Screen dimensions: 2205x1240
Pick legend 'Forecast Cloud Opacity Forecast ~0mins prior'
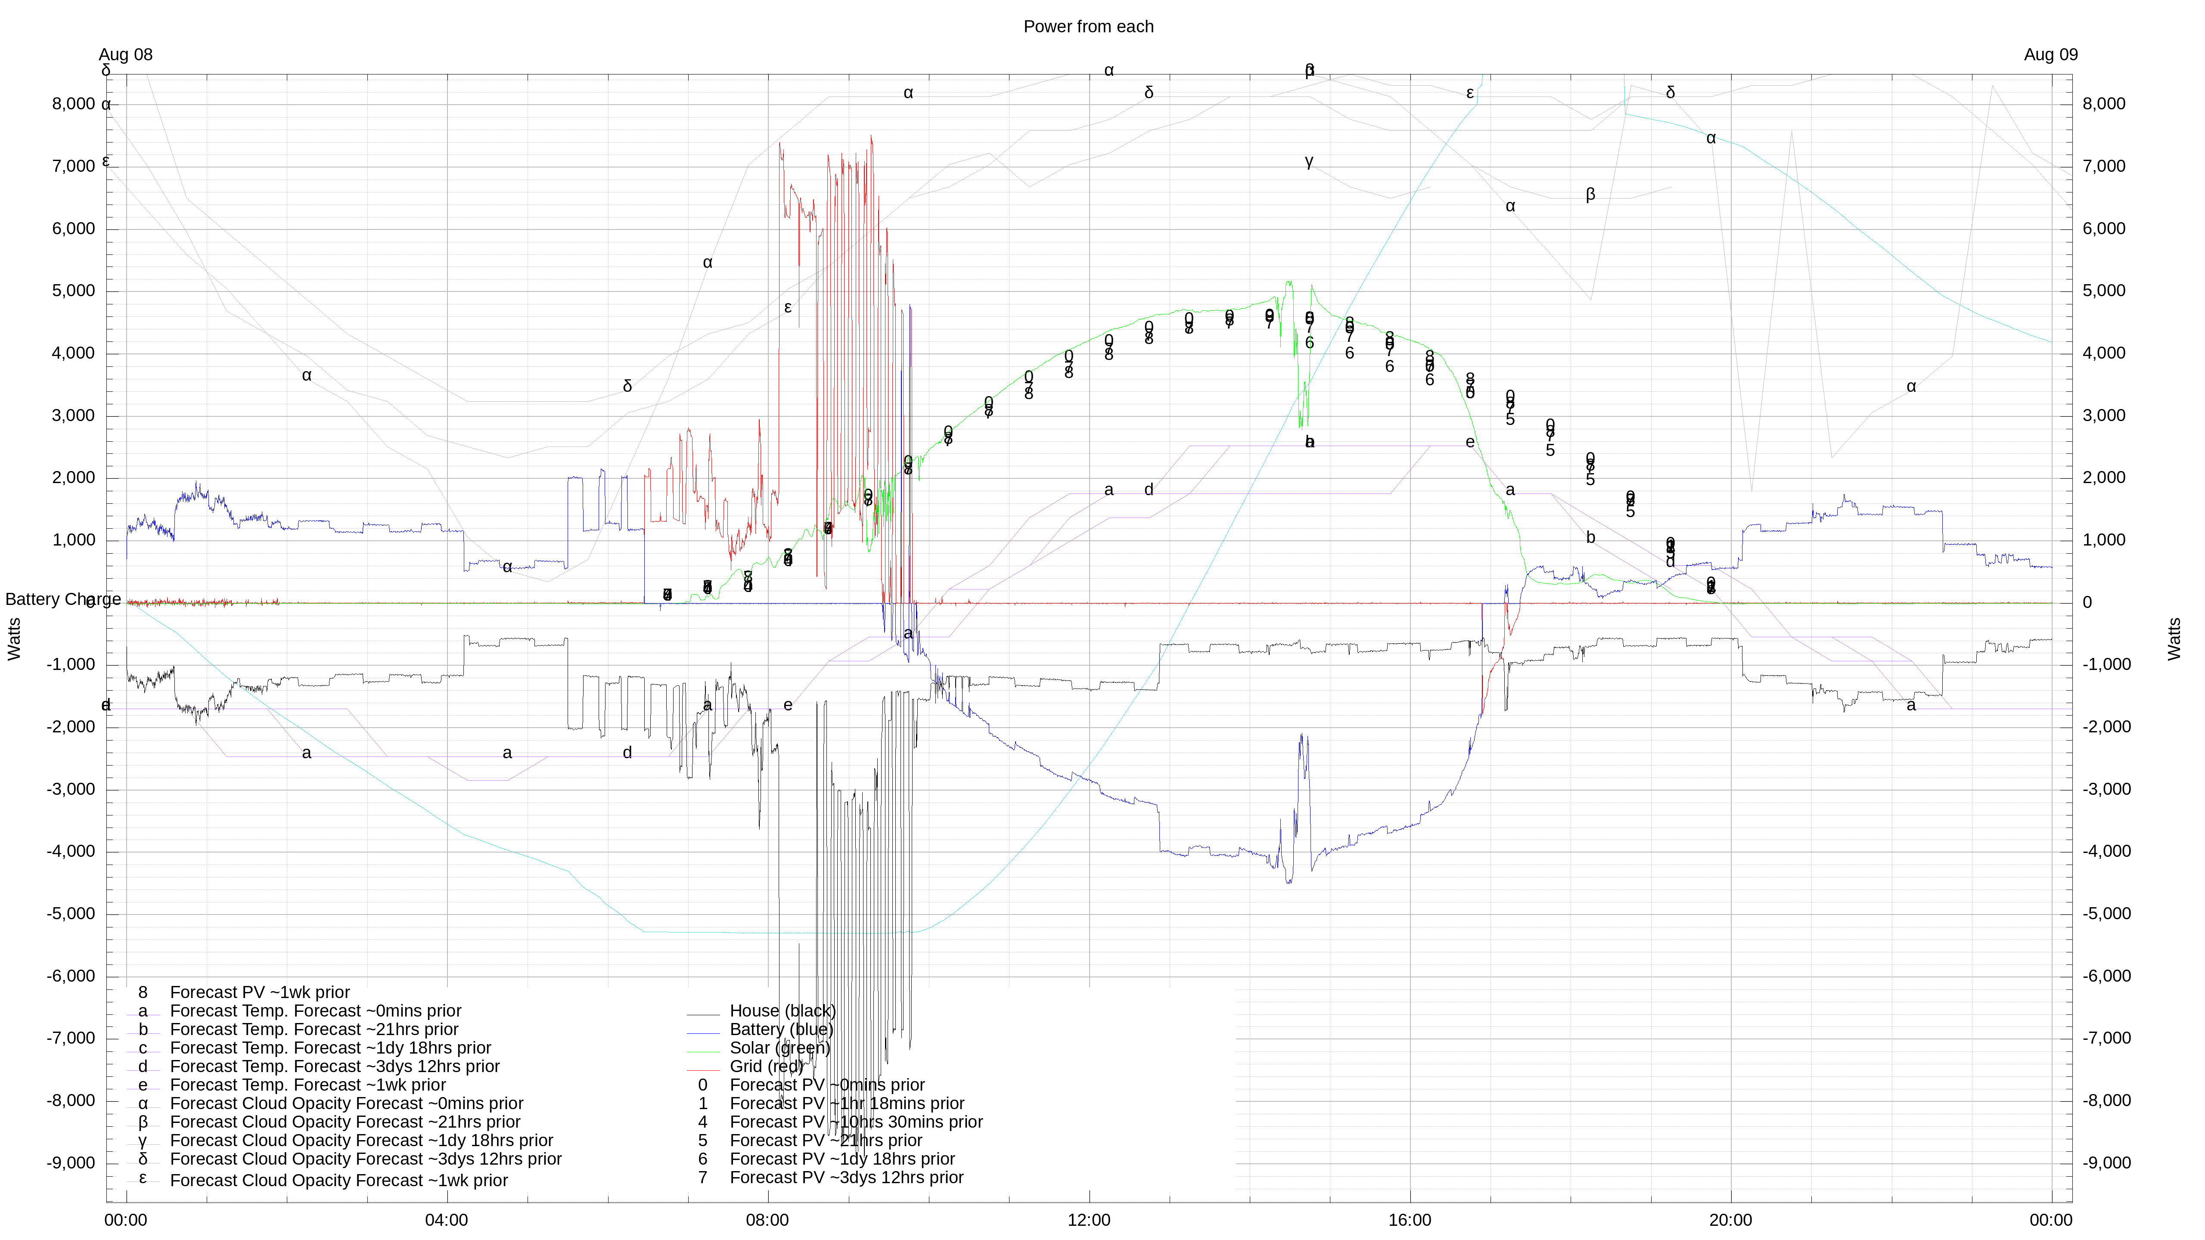point(347,1104)
